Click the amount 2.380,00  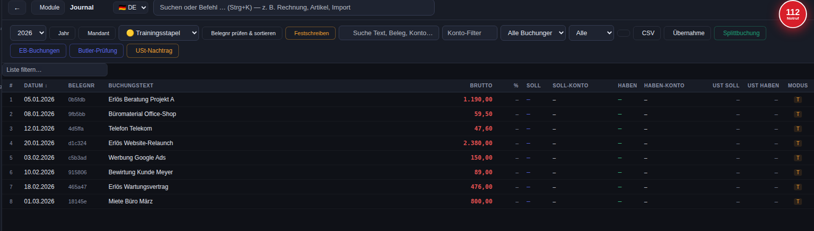tap(478, 143)
